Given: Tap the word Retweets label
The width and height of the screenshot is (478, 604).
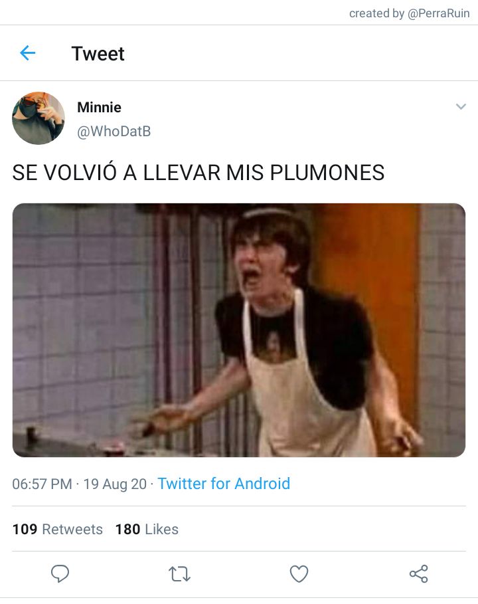Looking at the screenshot, I should [72, 530].
